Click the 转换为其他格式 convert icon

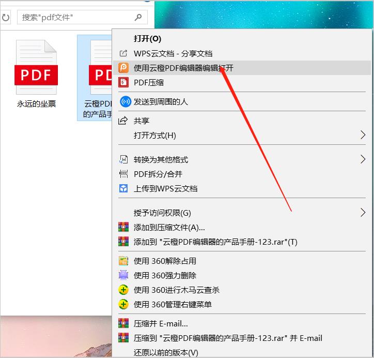[123, 159]
